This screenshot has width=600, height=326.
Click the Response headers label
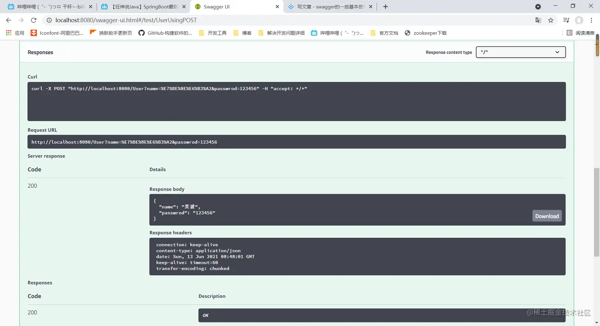tap(171, 233)
